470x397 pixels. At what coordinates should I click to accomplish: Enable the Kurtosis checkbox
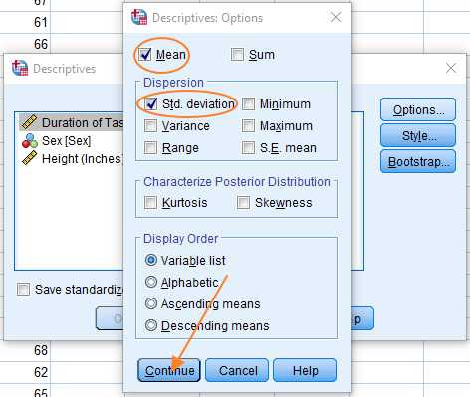tap(150, 202)
